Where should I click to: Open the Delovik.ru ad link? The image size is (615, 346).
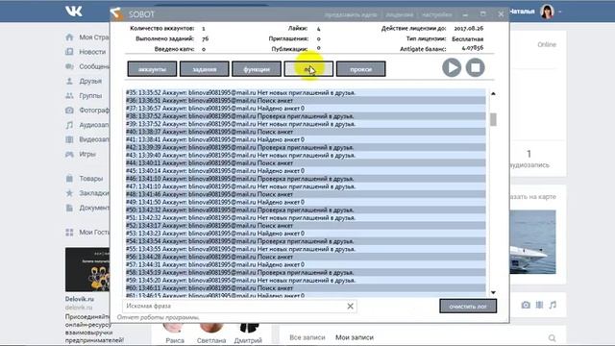tap(79, 299)
